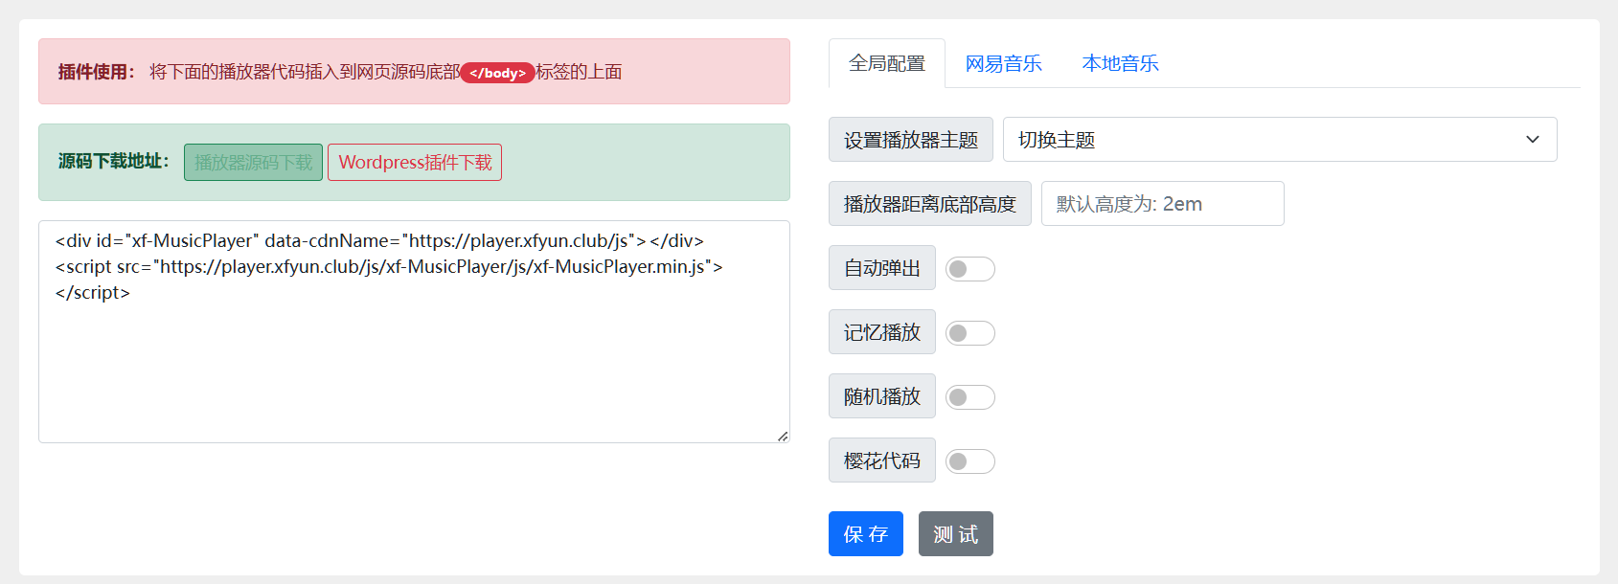Expand the 切换主题 dropdown

tap(1279, 140)
